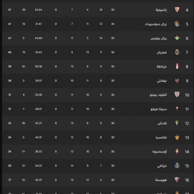
Task: Select the فياريال team name link
Action: click(x=162, y=52)
